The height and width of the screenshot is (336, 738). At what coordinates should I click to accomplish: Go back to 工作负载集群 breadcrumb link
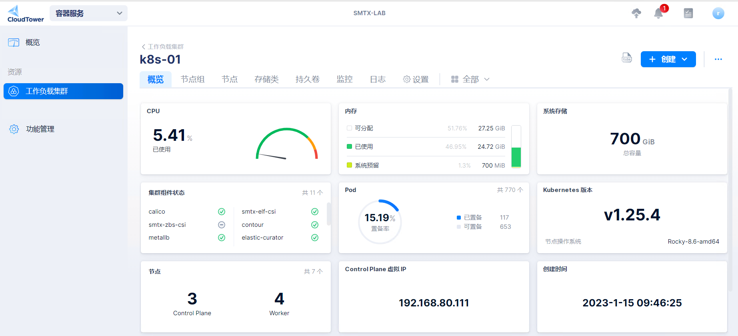coord(166,47)
